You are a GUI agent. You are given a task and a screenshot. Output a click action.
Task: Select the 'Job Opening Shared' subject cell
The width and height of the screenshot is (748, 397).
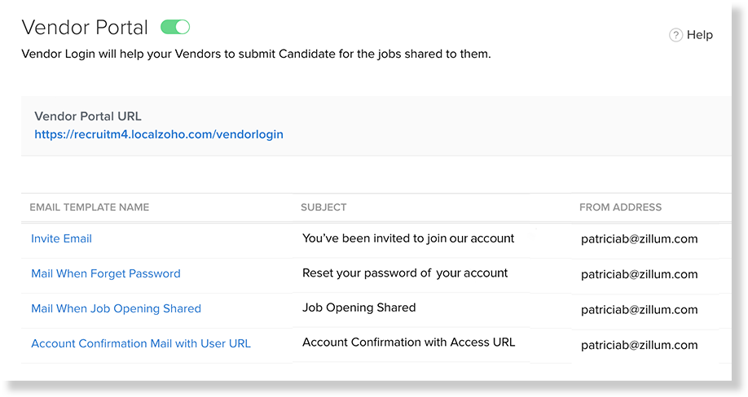359,308
